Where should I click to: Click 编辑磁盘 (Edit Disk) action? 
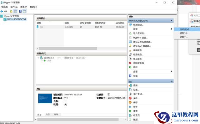tap(138, 50)
